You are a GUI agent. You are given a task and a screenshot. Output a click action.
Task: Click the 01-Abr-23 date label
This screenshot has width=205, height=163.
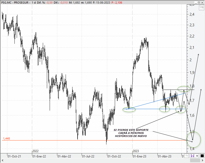click(x=165, y=156)
